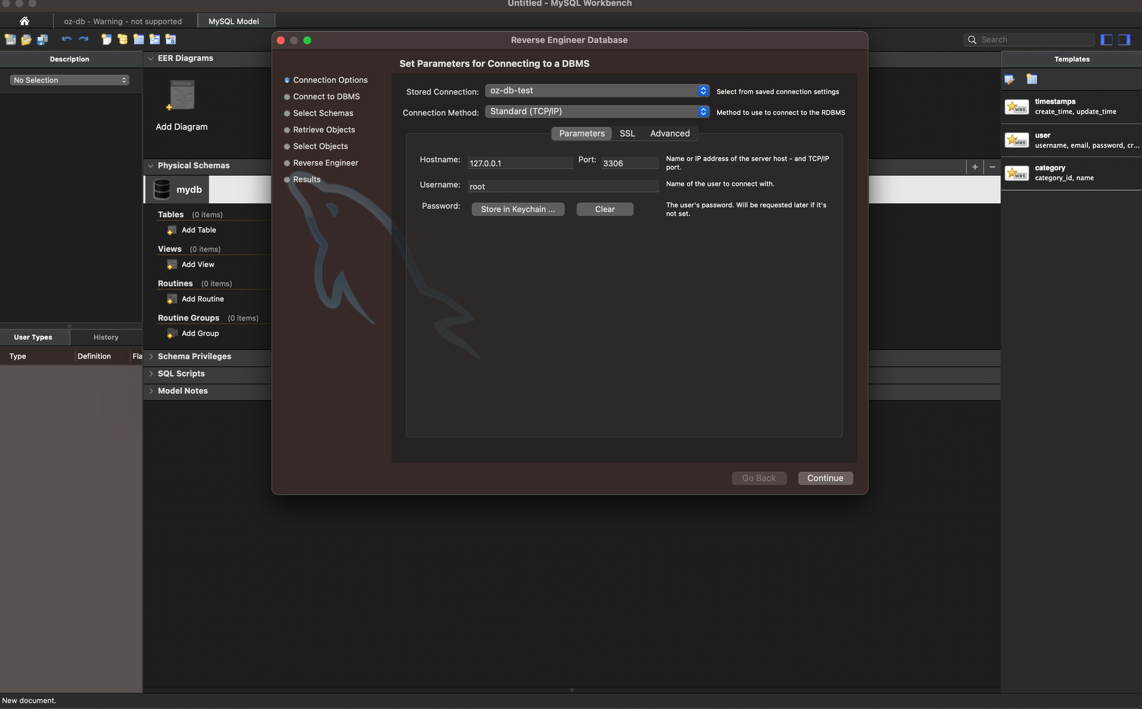Toggle the left sidebar panel icon
Viewport: 1142px width, 709px height.
click(1107, 40)
